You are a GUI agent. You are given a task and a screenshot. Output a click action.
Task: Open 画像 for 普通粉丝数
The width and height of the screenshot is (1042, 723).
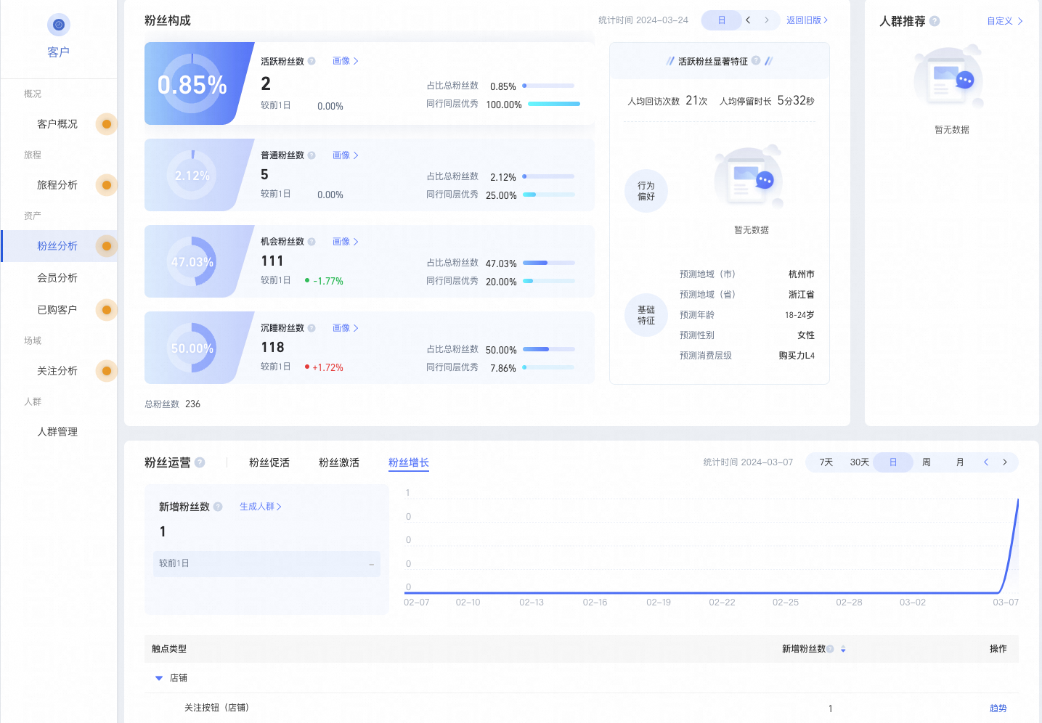coord(346,155)
